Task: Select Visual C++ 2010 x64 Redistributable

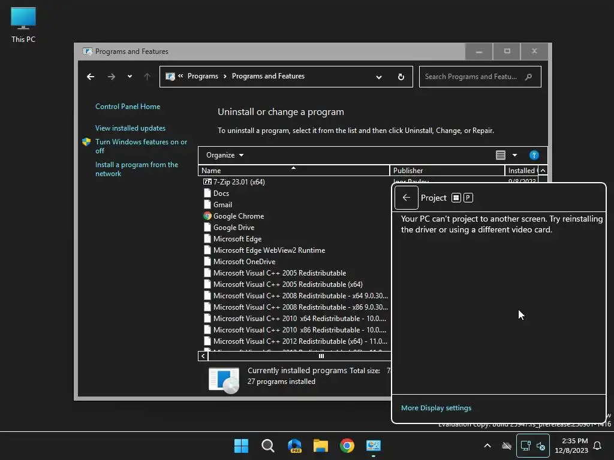Action: coord(300,319)
